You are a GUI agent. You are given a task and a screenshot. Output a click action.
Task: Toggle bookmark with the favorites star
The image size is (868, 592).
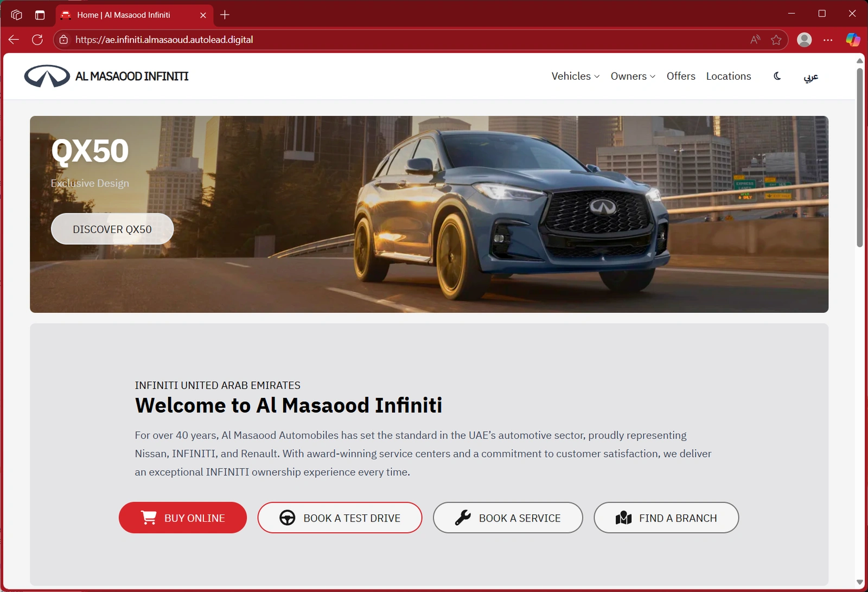pos(775,39)
